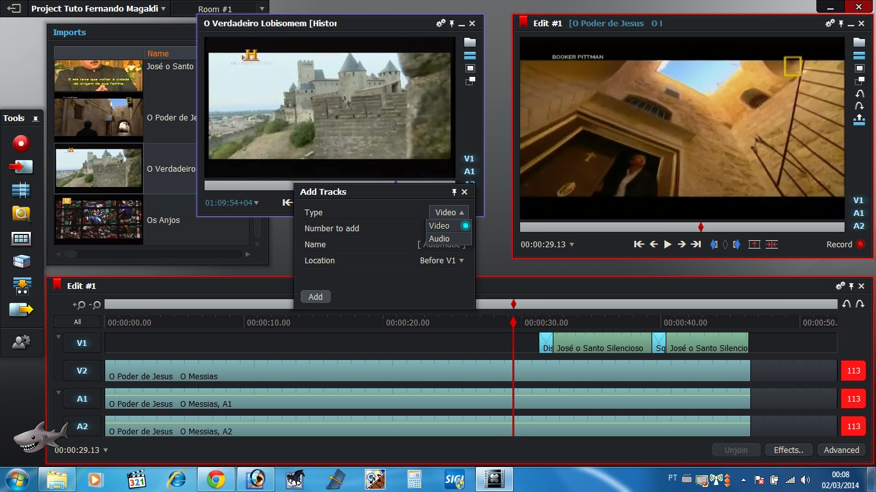876x492 pixels.
Task: Click the All tracks button on timeline
Action: (x=78, y=322)
